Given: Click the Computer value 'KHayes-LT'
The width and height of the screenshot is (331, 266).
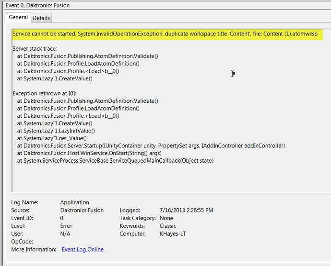Looking at the screenshot, I should click(x=173, y=234).
